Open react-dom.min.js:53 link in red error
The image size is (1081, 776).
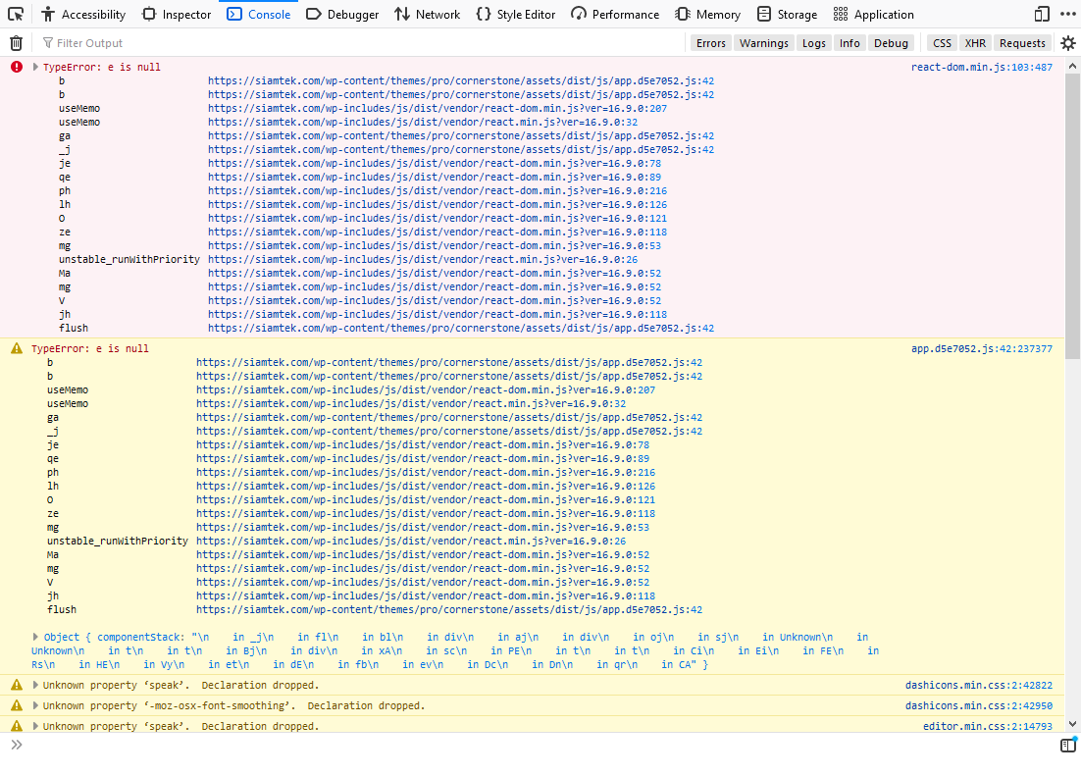click(x=435, y=245)
